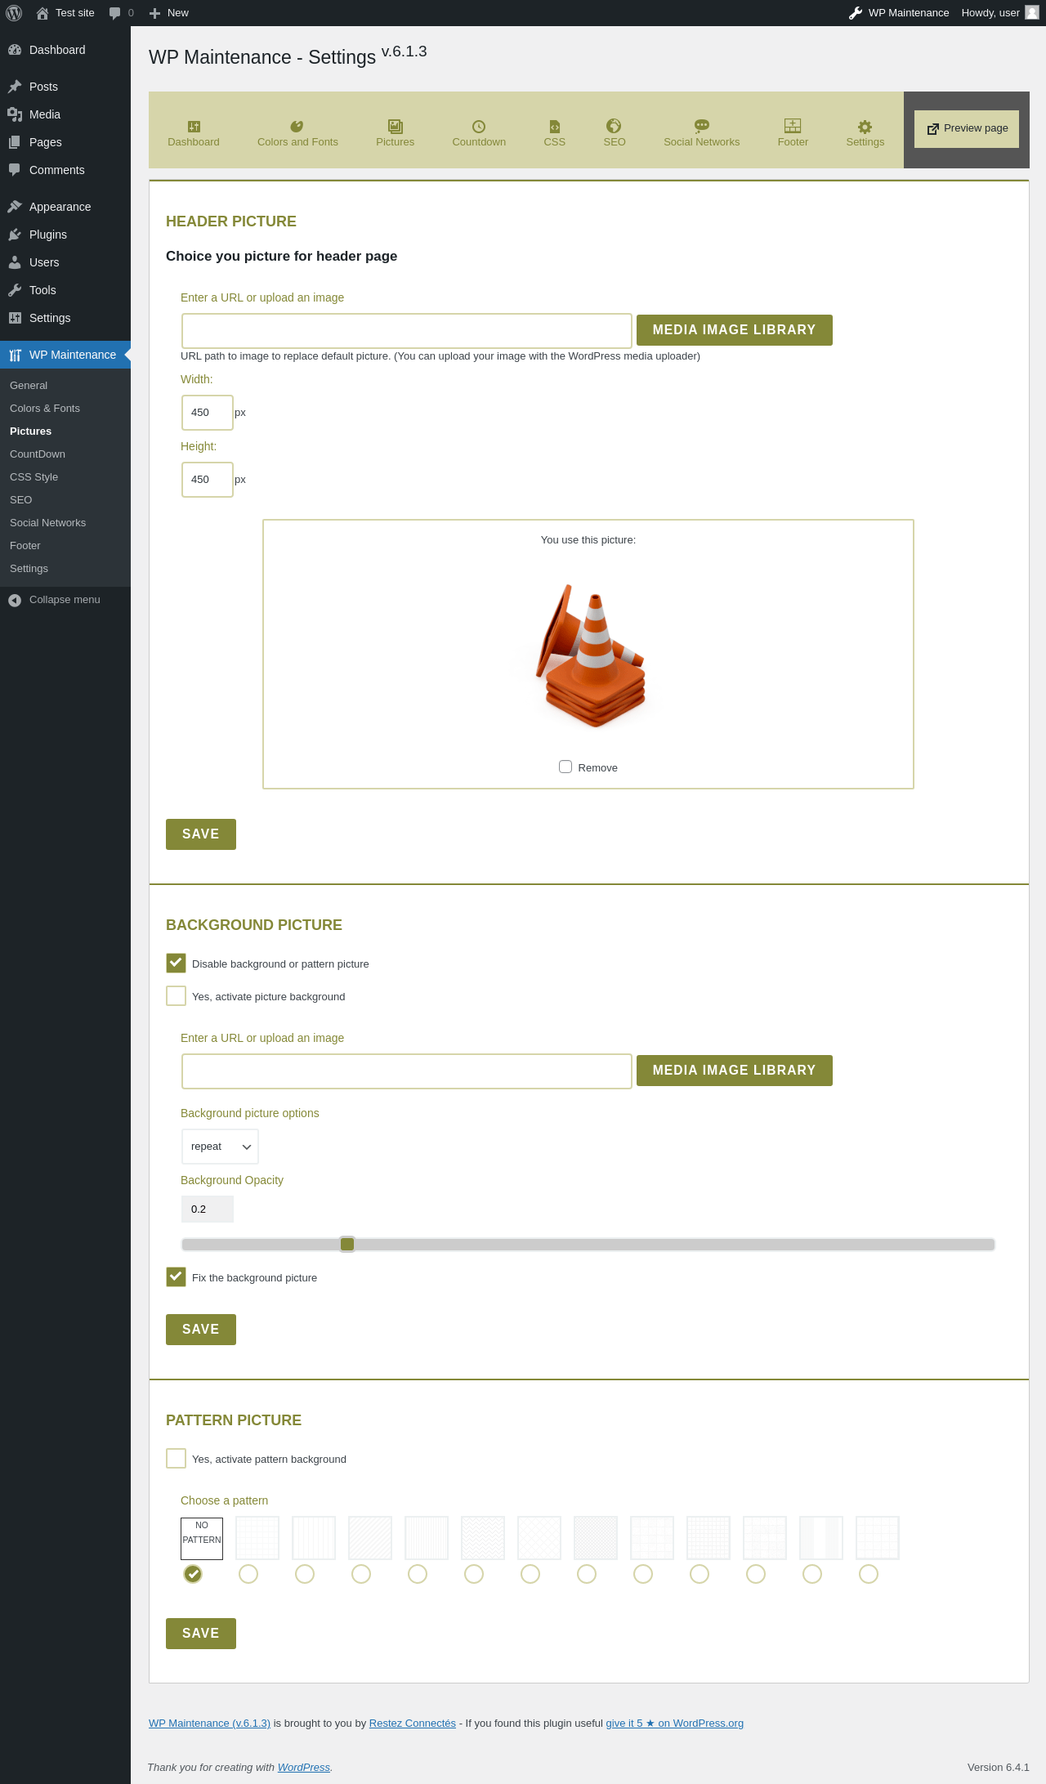Screen dimensions: 1046x1784
Task: Click the SEO globe icon
Action: click(614, 125)
